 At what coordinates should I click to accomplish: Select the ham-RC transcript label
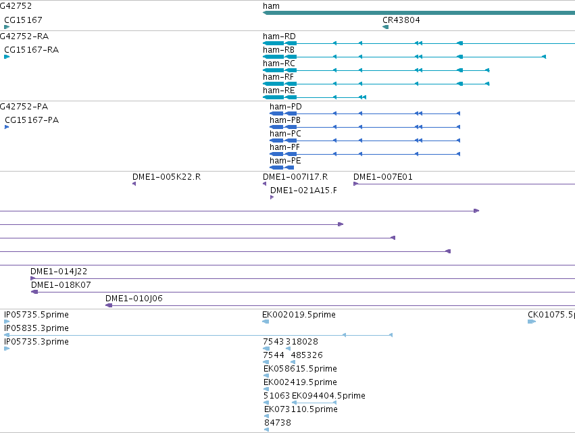tap(278, 63)
